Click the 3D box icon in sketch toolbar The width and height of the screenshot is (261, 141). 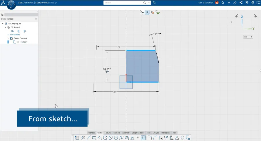(182, 138)
